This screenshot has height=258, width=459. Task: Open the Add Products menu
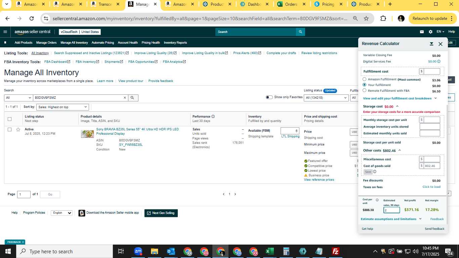tap(24, 43)
